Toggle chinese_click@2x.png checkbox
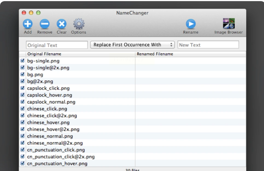Screen dimensions: 264x171 click(22, 115)
